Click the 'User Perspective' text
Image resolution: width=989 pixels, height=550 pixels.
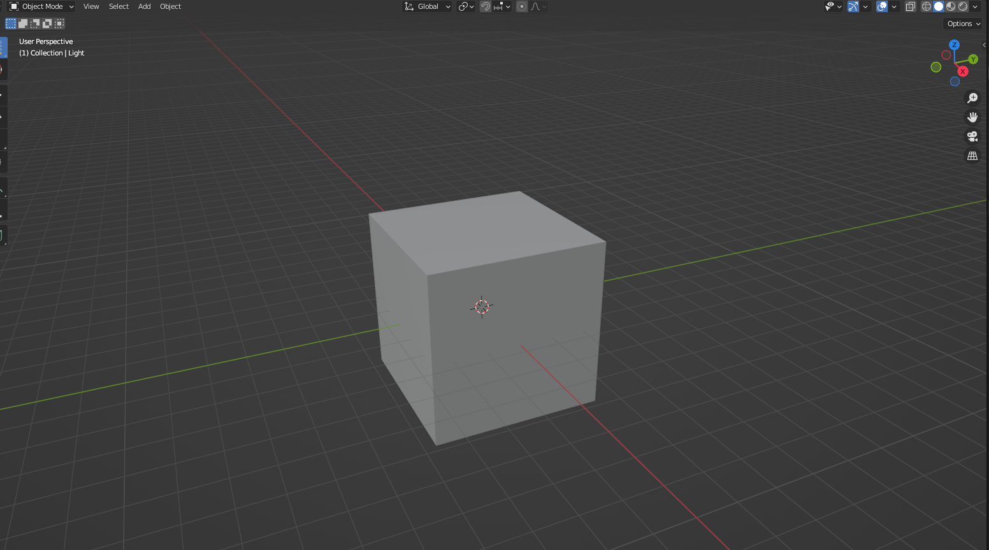click(46, 41)
